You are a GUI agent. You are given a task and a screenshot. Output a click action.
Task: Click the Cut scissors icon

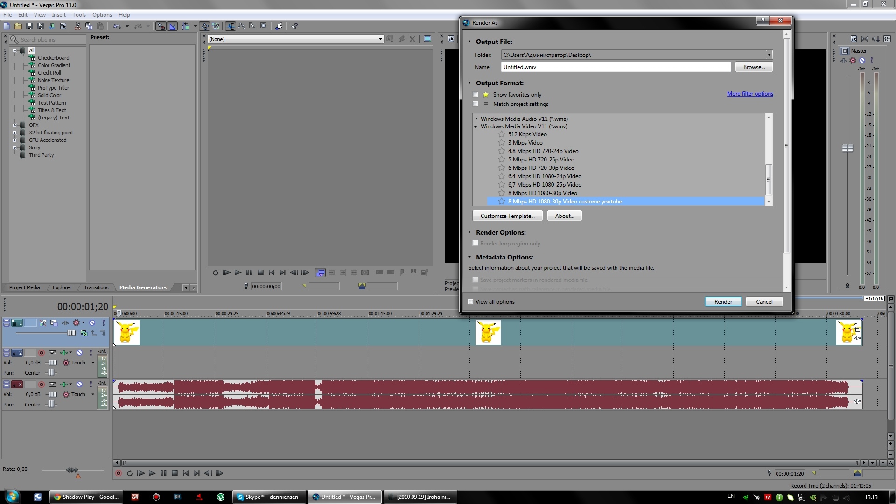(x=77, y=27)
